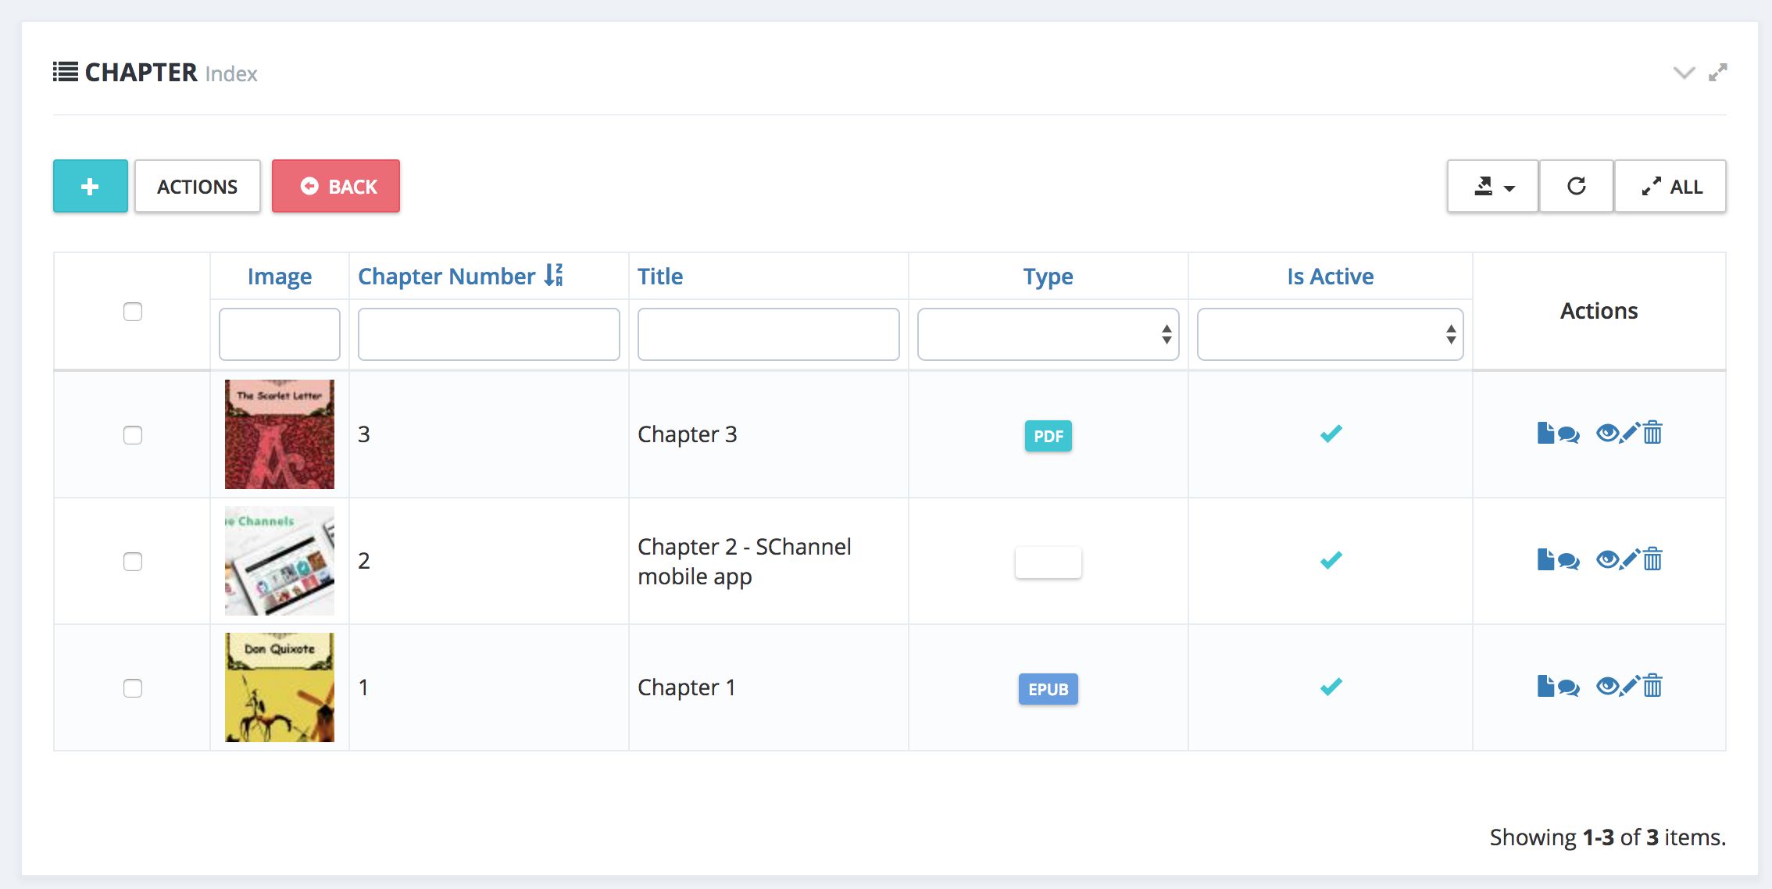This screenshot has height=889, width=1772.
Task: Open comments for Chapter 3
Action: tap(1568, 434)
